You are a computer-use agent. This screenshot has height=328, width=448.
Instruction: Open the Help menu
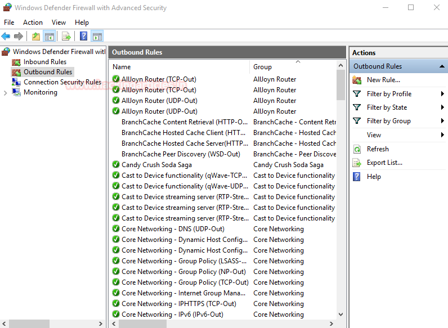82,23
